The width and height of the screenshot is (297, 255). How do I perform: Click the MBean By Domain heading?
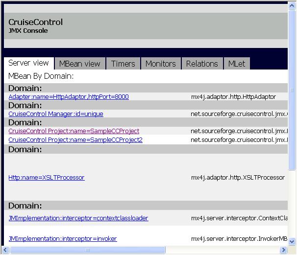pos(41,76)
